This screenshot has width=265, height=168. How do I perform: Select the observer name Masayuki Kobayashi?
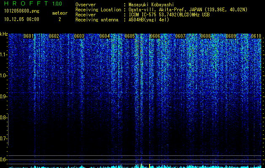coord(151,5)
